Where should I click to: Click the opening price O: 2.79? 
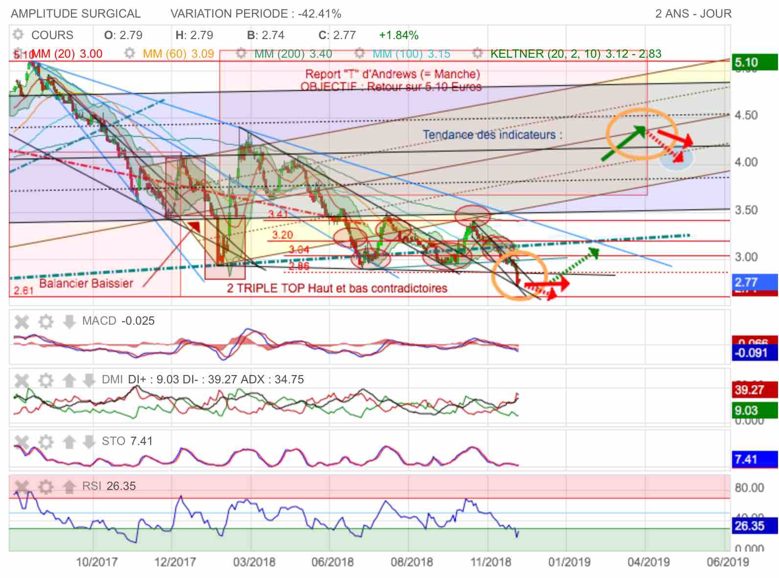[123, 35]
